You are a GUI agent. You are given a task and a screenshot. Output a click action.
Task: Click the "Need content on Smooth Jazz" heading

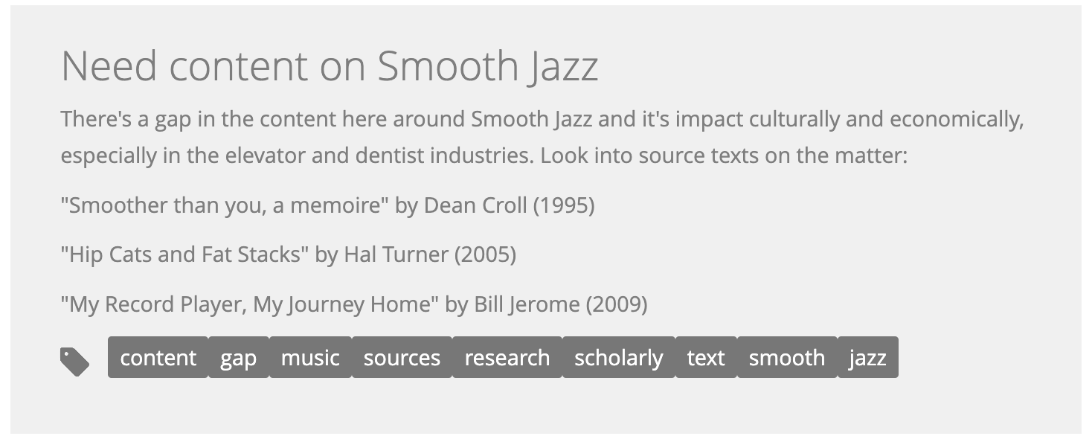tap(330, 66)
